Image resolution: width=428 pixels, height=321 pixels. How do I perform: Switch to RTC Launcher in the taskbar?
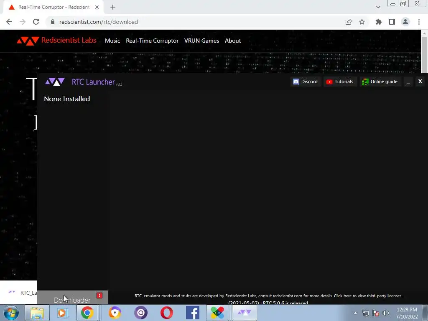click(x=244, y=313)
